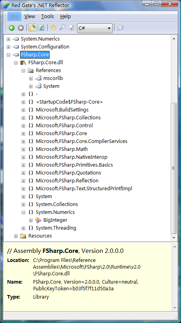181x323 pixels.
Task: Select the '-' namespace row
Action: point(37,94)
